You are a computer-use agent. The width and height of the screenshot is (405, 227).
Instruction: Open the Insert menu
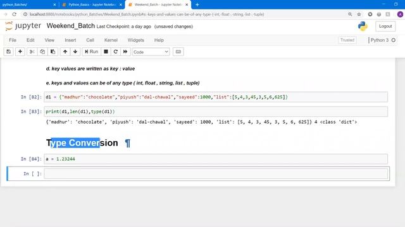click(70, 40)
